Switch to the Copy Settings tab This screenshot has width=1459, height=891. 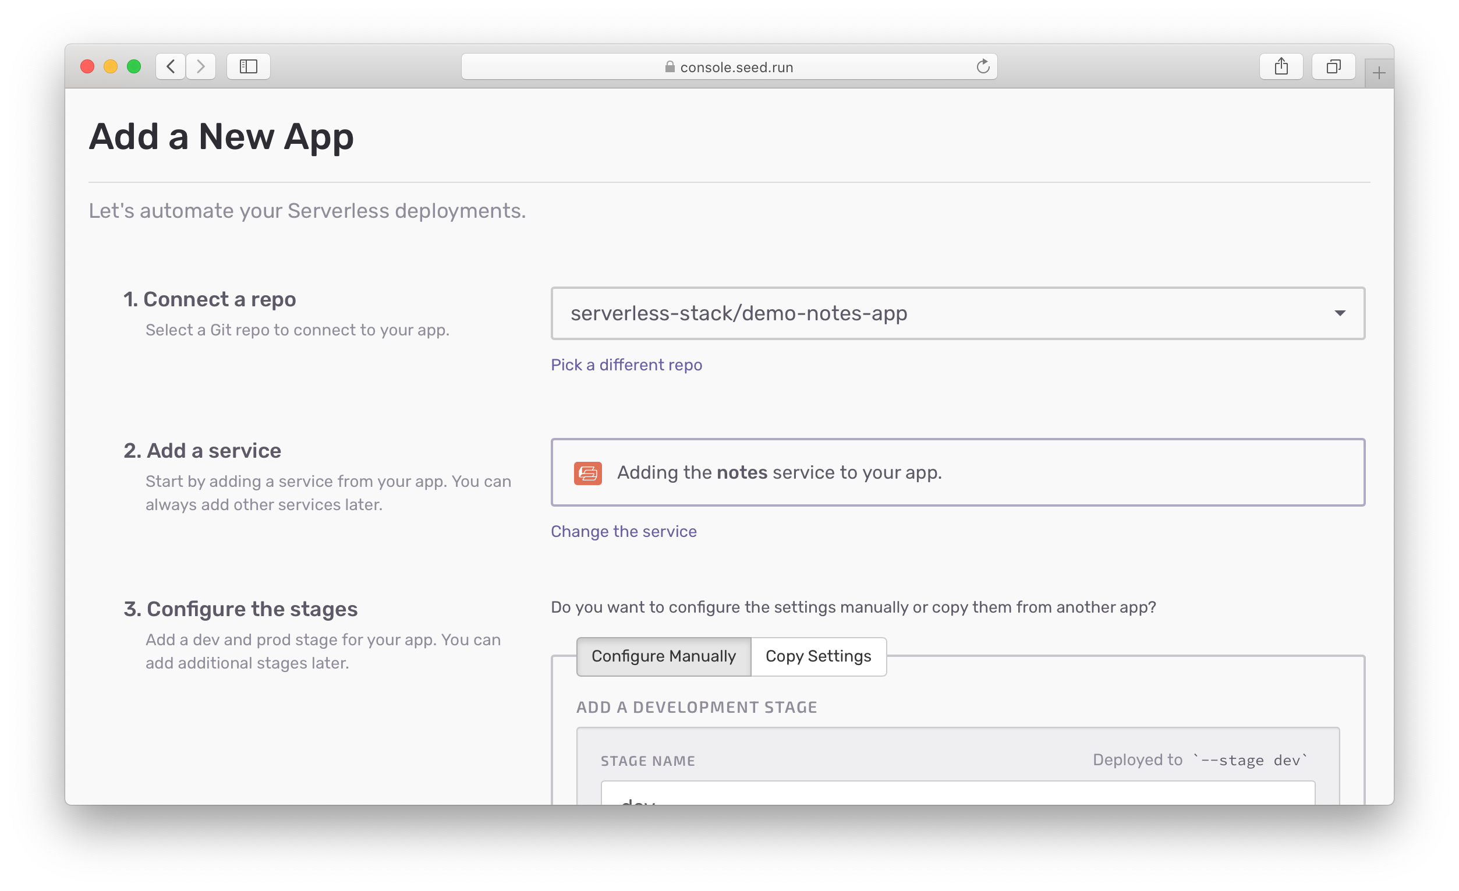818,656
